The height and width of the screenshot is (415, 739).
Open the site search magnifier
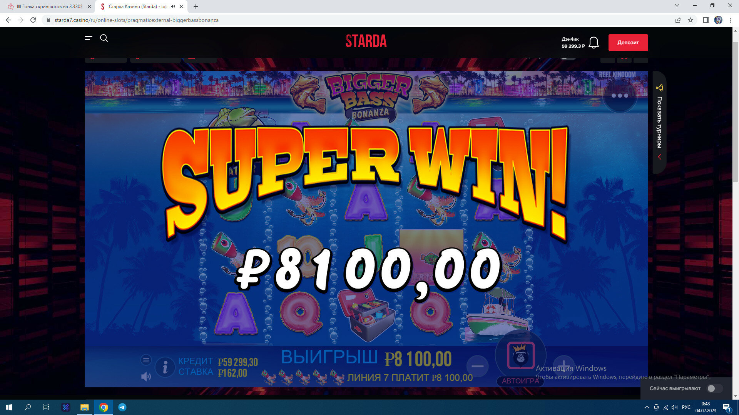[104, 38]
